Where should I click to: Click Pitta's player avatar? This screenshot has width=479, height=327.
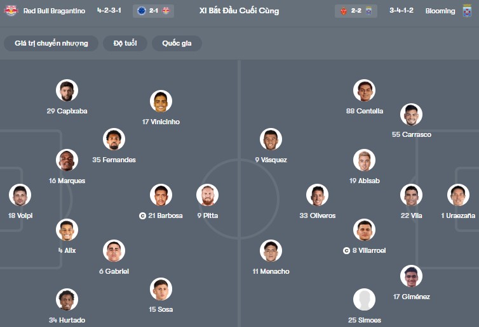pyautogui.click(x=207, y=195)
